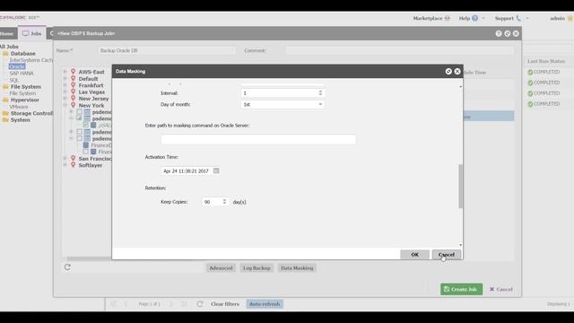Click the Support phone icon
The height and width of the screenshot is (323, 574).
point(518,18)
